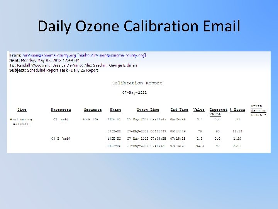Click the 'Drift Warning Limit' column header
The width and height of the screenshot is (278, 209).
[258, 111]
